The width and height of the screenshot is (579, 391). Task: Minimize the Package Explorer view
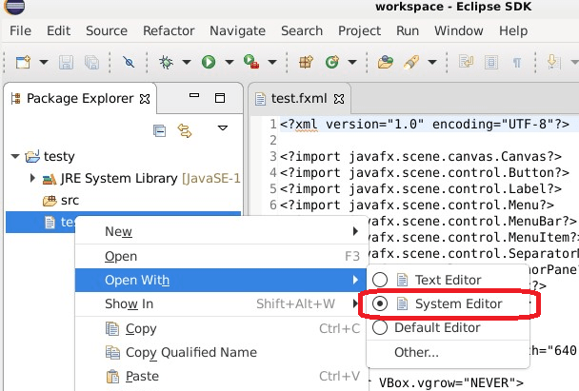194,95
